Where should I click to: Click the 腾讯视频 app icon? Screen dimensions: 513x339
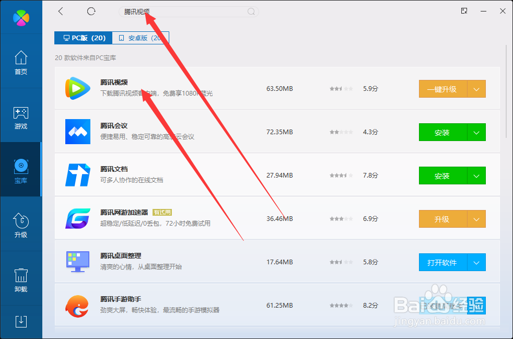[x=77, y=88]
